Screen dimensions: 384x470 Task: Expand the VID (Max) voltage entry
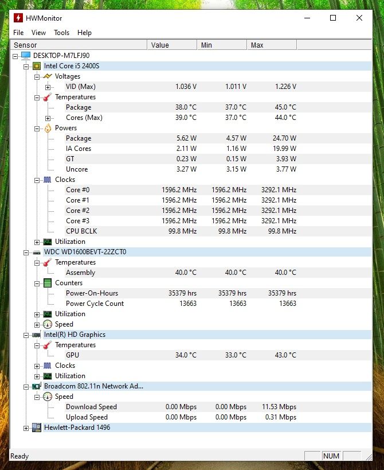click(48, 87)
